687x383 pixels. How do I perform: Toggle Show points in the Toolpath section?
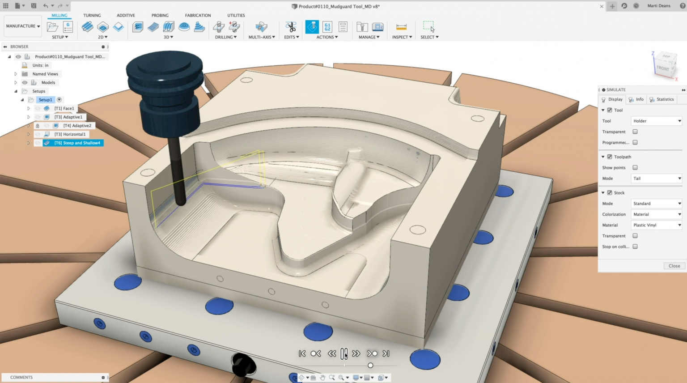pyautogui.click(x=635, y=167)
